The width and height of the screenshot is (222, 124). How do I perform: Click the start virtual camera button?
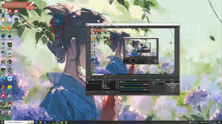(173, 86)
